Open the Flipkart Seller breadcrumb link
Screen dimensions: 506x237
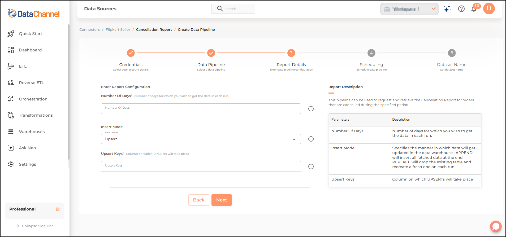tap(118, 29)
